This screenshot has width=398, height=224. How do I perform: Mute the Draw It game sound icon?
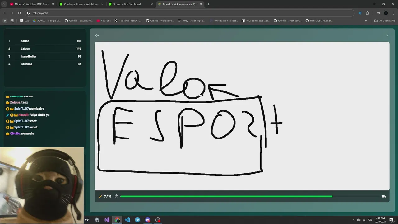click(x=97, y=35)
